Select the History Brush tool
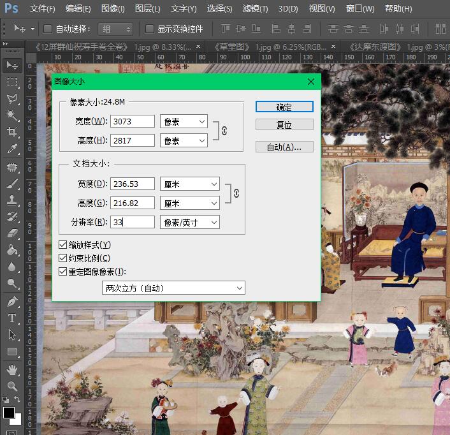This screenshot has height=435, width=450. (x=12, y=217)
